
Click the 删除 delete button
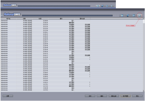point(102,96)
